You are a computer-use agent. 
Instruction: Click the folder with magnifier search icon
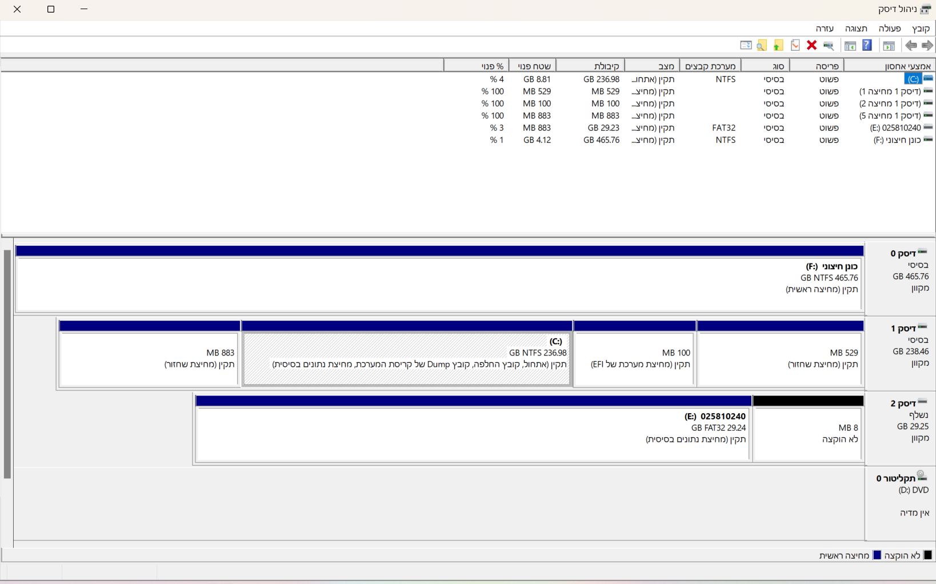point(762,45)
